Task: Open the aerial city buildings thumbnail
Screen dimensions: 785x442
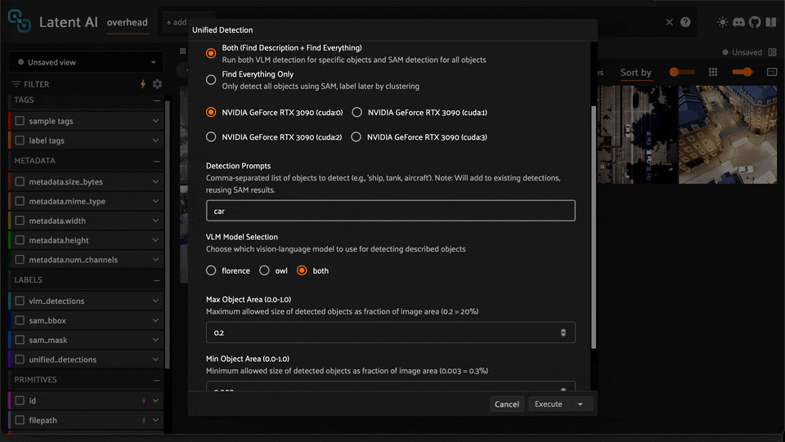Action: click(728, 135)
